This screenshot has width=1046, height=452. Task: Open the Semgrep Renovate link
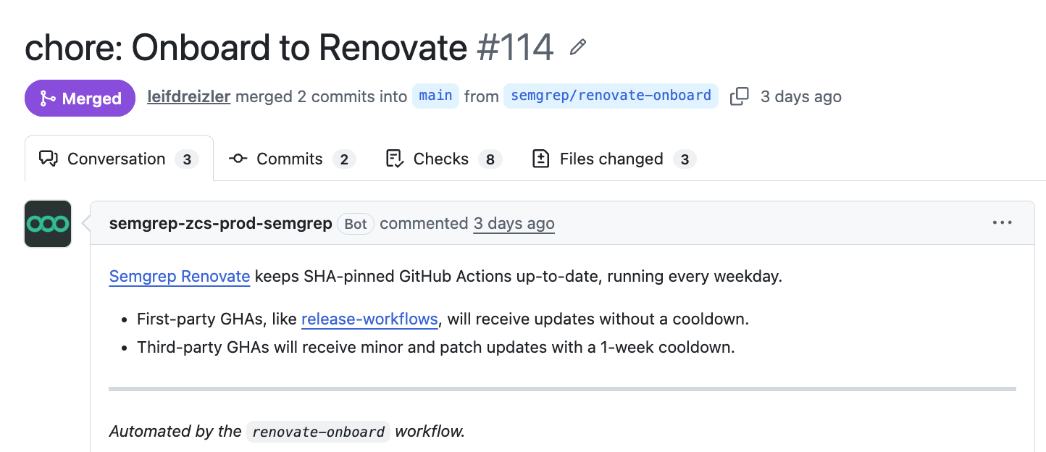pyautogui.click(x=180, y=276)
